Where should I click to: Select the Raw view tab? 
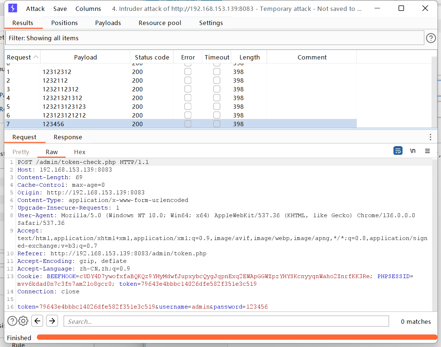pyautogui.click(x=52, y=152)
